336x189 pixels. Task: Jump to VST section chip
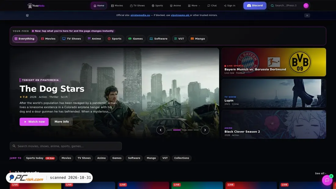165,158
